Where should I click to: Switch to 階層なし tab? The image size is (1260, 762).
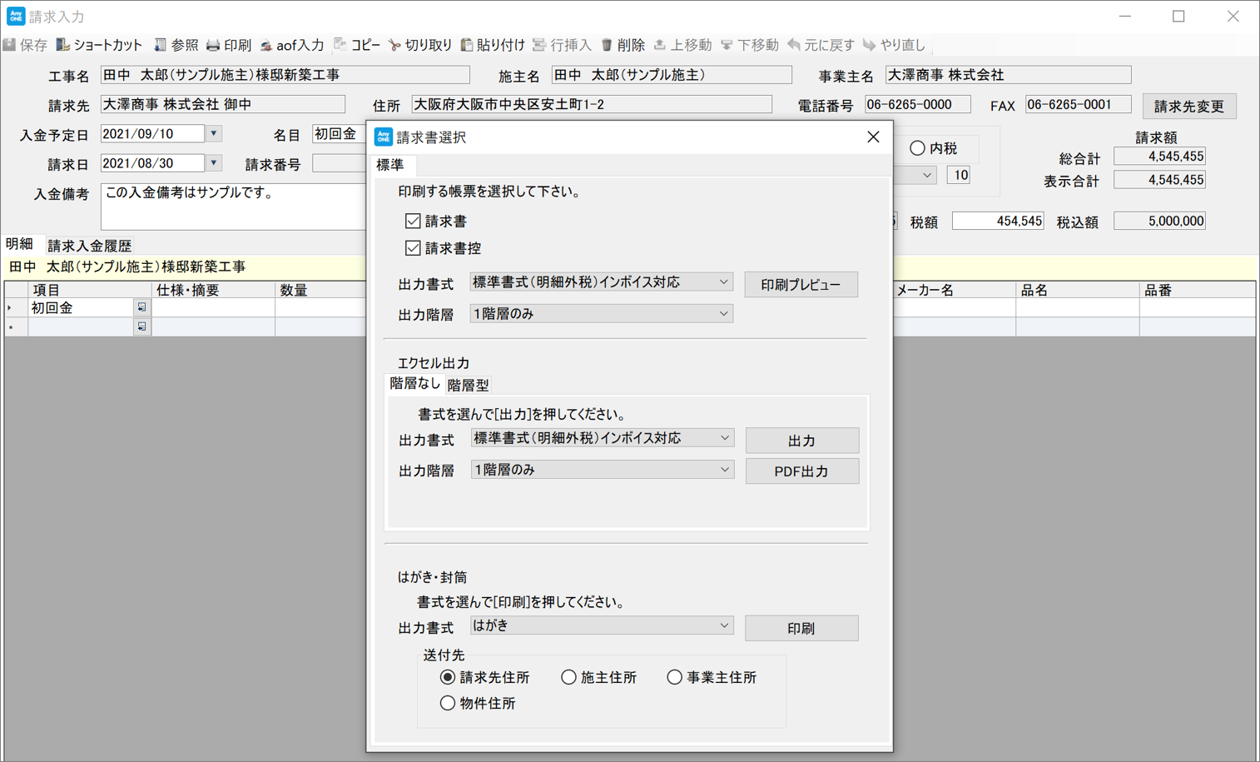point(414,384)
